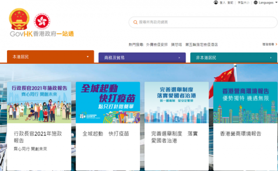
Task: Open the 全城起動 快打疫苗 banner image
Action: point(108,103)
